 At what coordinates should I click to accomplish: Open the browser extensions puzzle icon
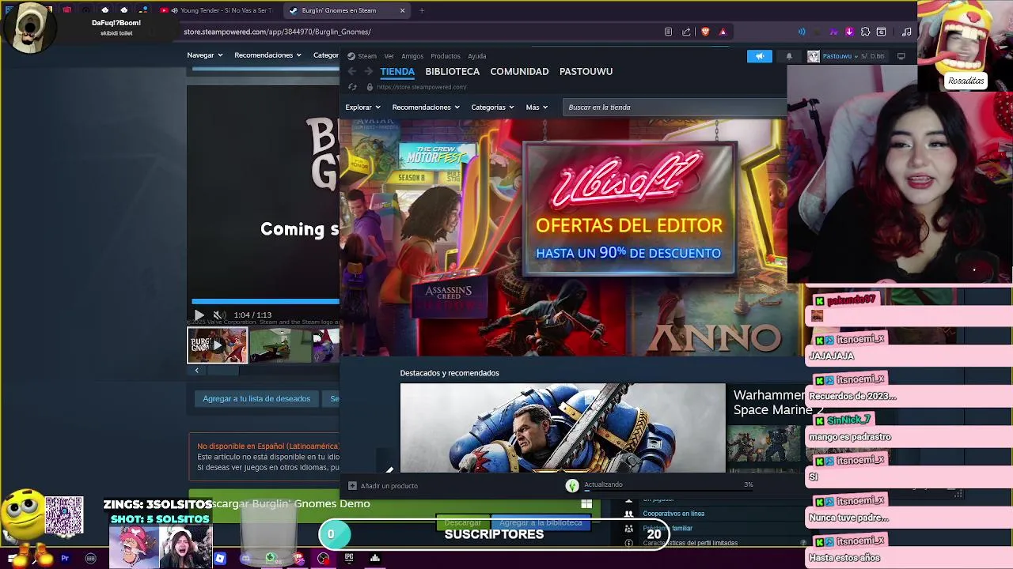coord(865,32)
